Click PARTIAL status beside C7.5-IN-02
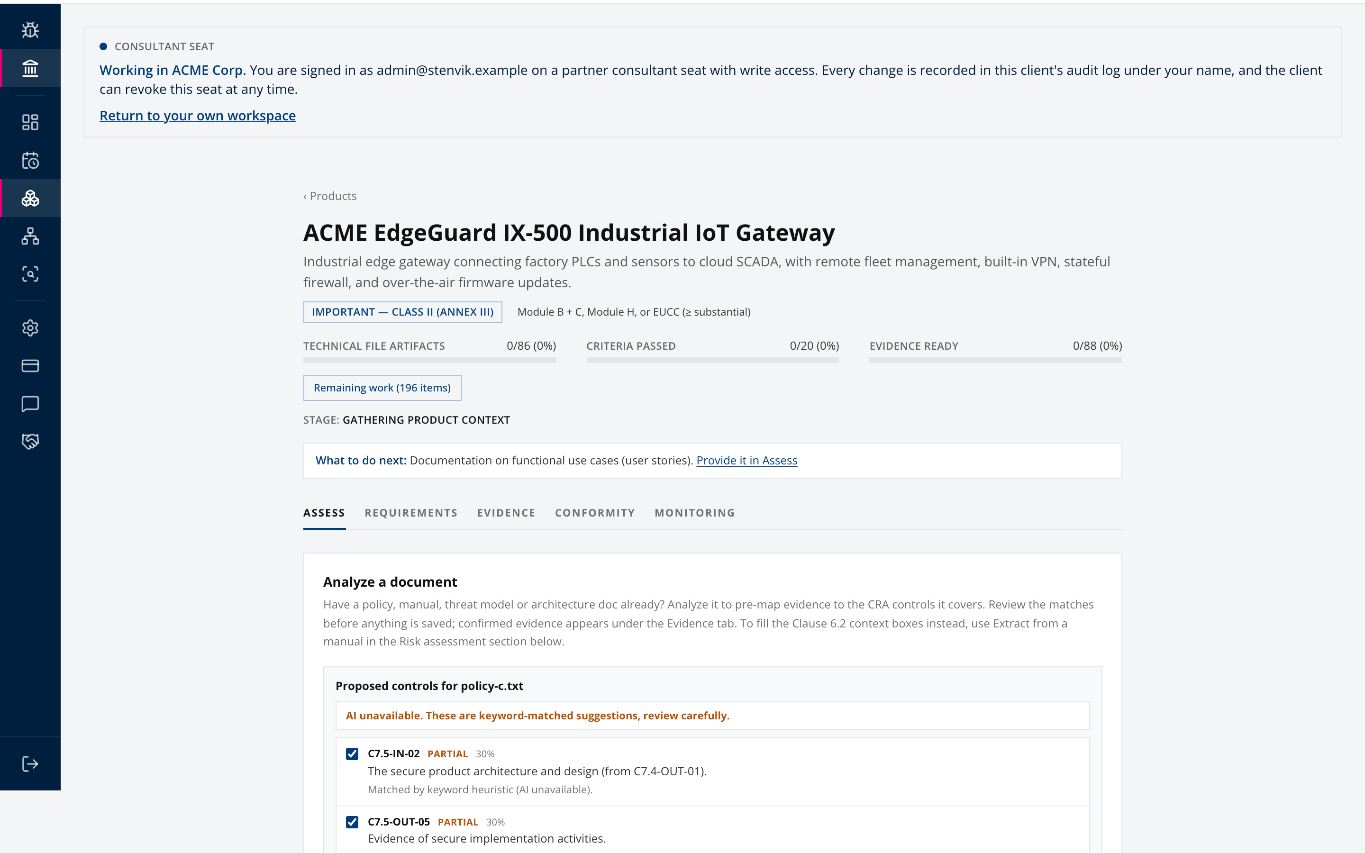The width and height of the screenshot is (1365, 853). coord(447,753)
